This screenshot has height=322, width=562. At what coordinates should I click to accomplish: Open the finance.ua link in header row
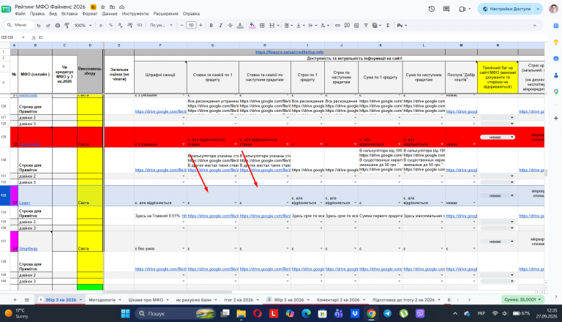(289, 52)
